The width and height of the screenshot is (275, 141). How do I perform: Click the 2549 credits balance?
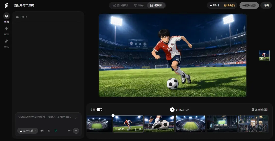click(x=214, y=5)
